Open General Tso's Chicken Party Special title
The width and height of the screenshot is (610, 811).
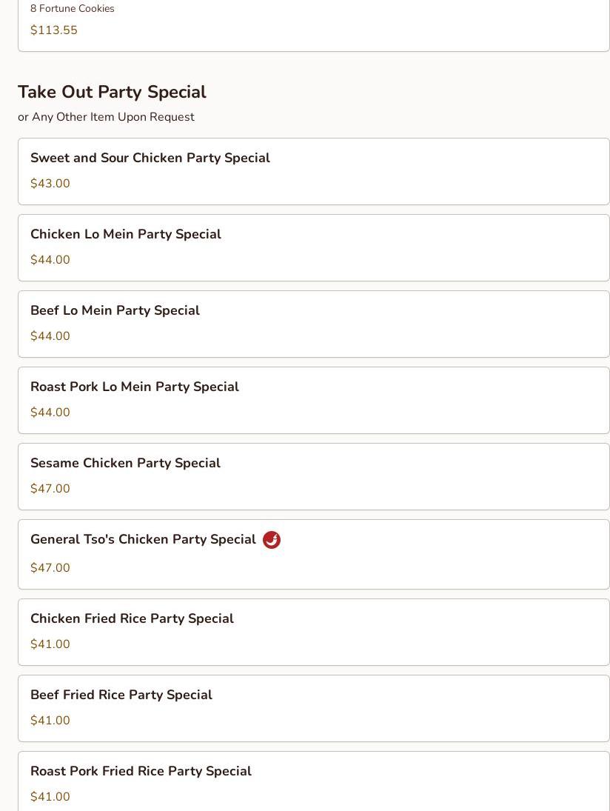pos(143,539)
